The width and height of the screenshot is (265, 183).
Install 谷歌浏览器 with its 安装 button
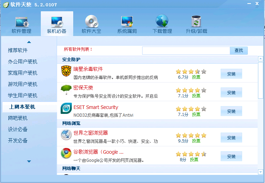tap(231, 156)
